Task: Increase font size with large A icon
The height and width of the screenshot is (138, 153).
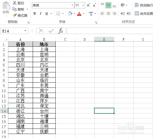Action: coord(88,5)
